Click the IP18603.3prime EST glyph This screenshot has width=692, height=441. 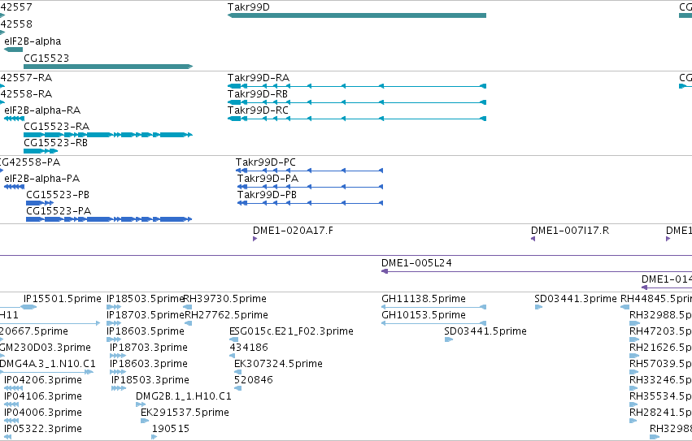[117, 372]
